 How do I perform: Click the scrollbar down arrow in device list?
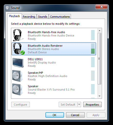(x=99, y=96)
